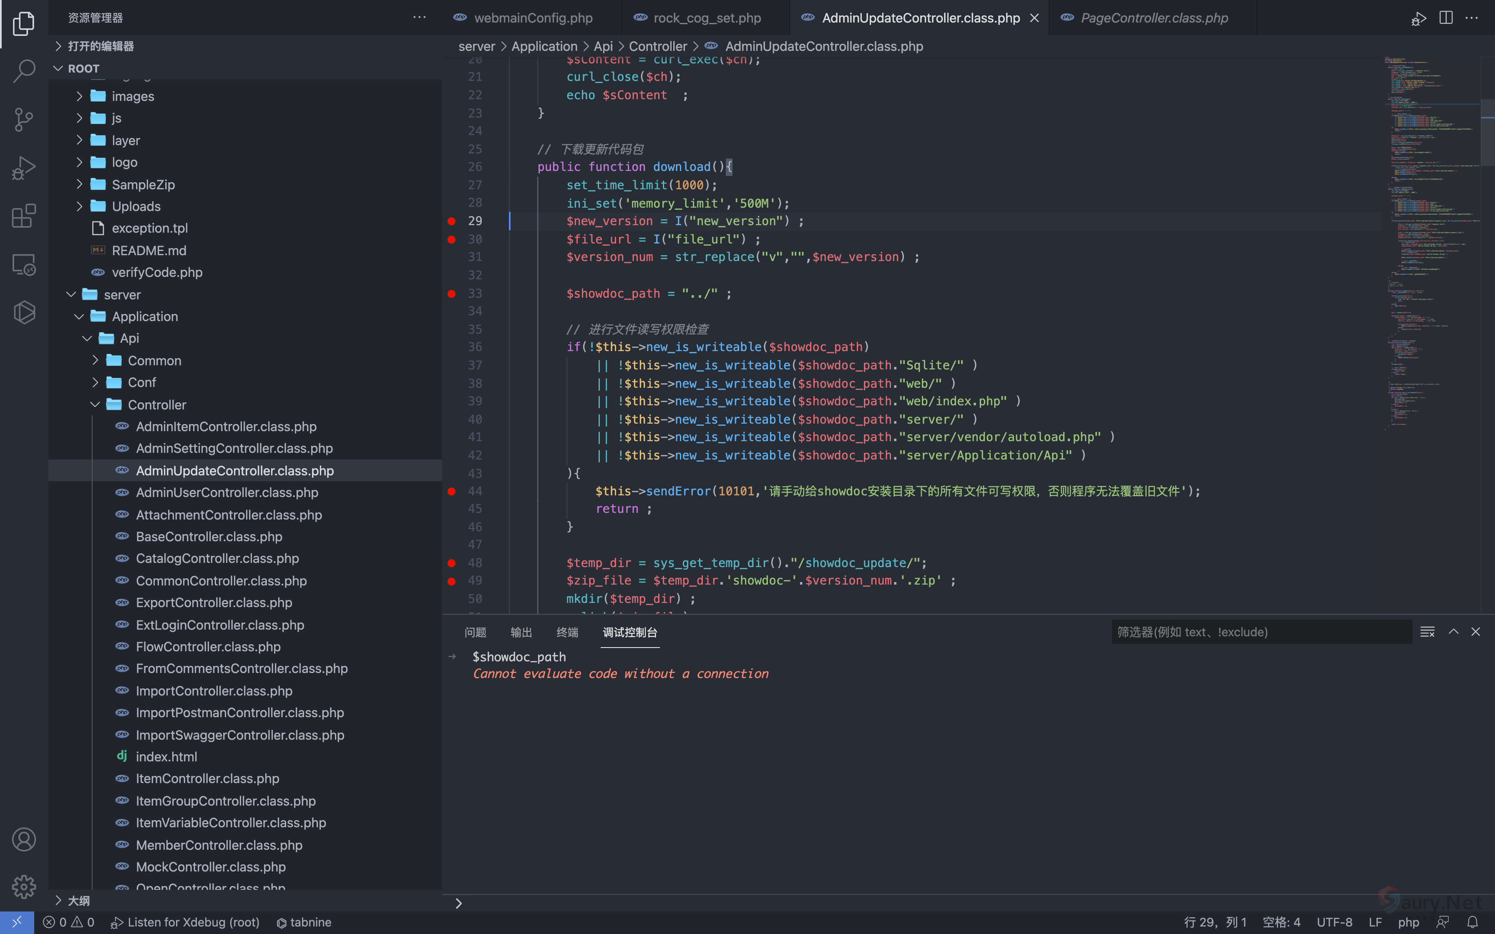Expand the Common folder
Screen dimensions: 1495x934
tap(154, 361)
